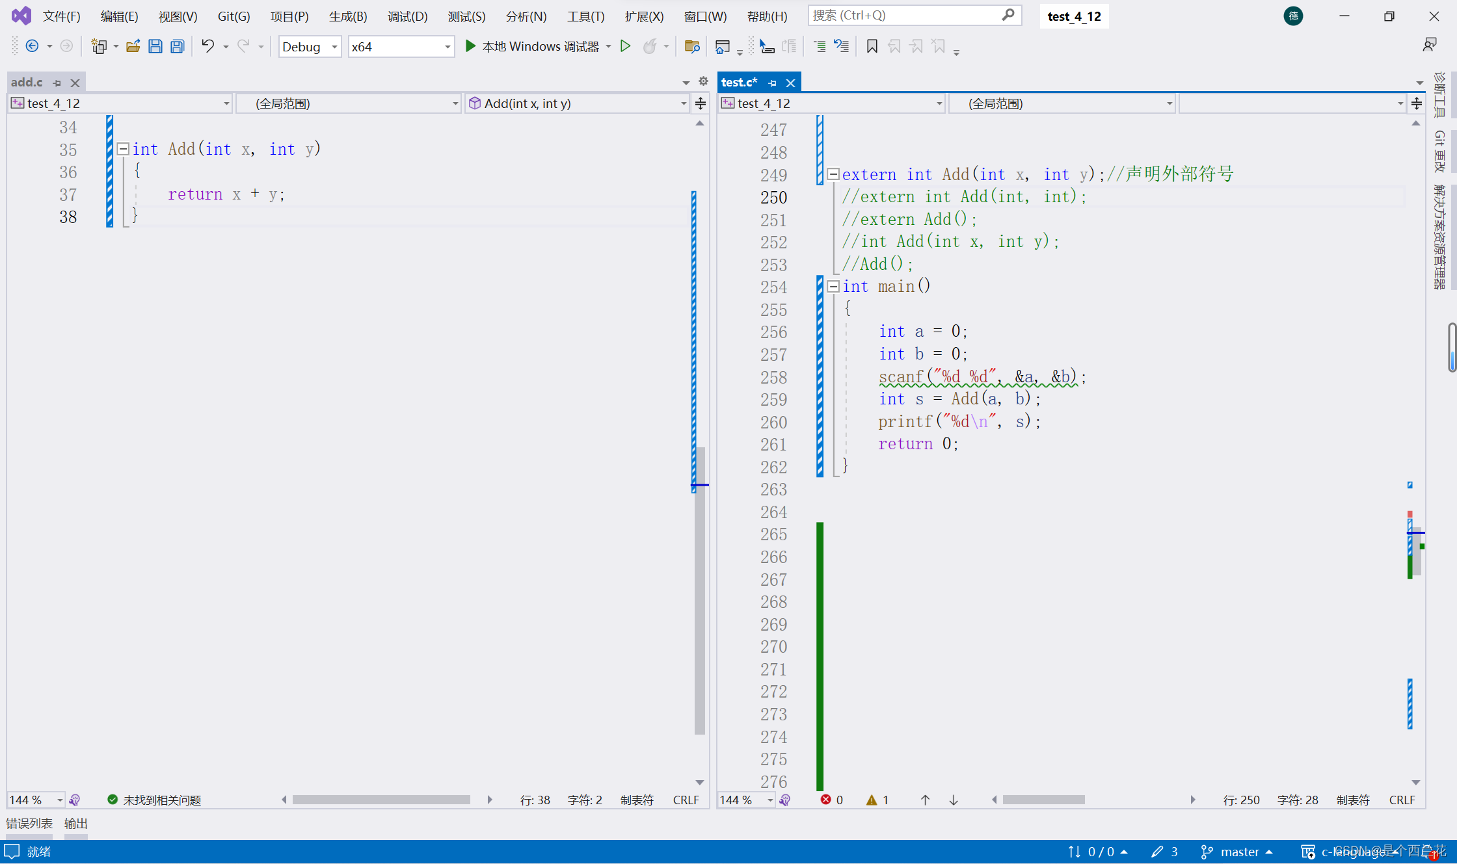Screen dimensions: 1457x864
Task: Click the Save All icon
Action: (178, 46)
